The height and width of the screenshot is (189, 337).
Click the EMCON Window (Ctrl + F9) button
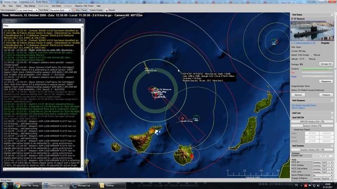click(x=312, y=122)
